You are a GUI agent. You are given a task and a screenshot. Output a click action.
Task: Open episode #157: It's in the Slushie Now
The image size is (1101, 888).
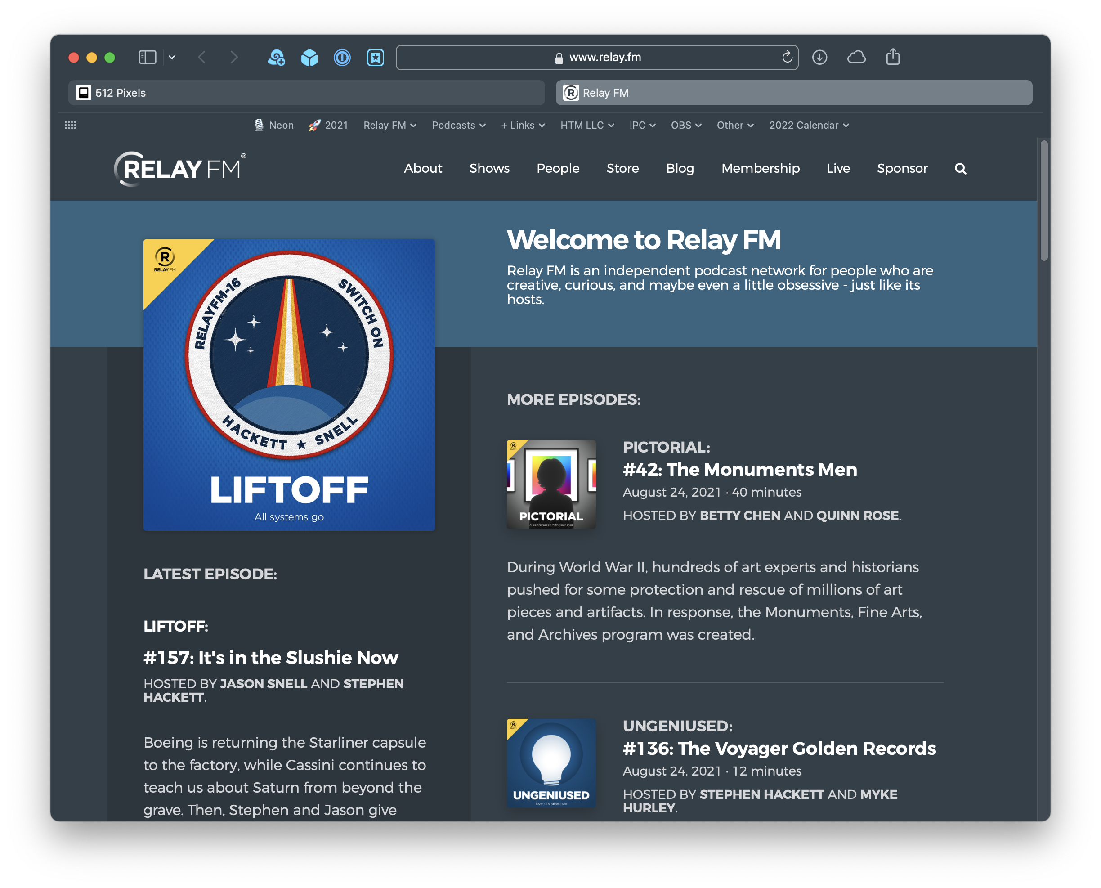(270, 657)
